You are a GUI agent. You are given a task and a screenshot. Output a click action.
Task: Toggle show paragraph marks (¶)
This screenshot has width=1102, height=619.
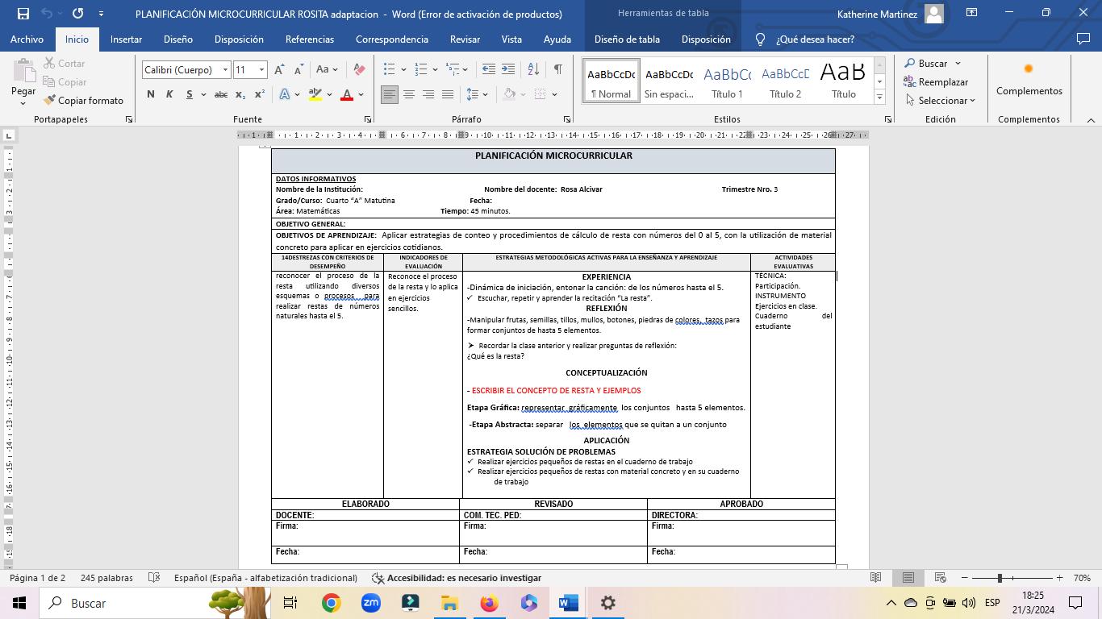click(557, 70)
